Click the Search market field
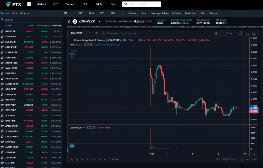263x168 pixels. click(x=142, y=4)
